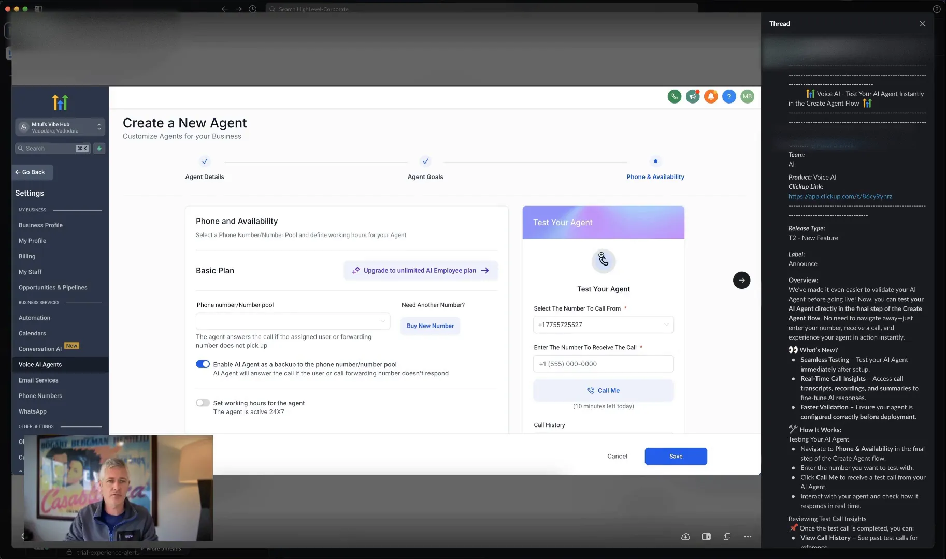Open the MB user avatar menu
946x559 pixels.
pos(747,96)
